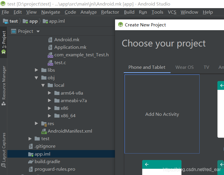
Task: Select the x86 folder icon
Action: pos(57,108)
